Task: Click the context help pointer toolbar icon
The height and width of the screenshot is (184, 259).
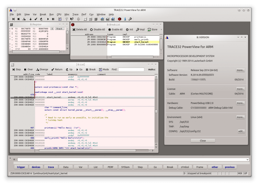Action: coord(72,19)
